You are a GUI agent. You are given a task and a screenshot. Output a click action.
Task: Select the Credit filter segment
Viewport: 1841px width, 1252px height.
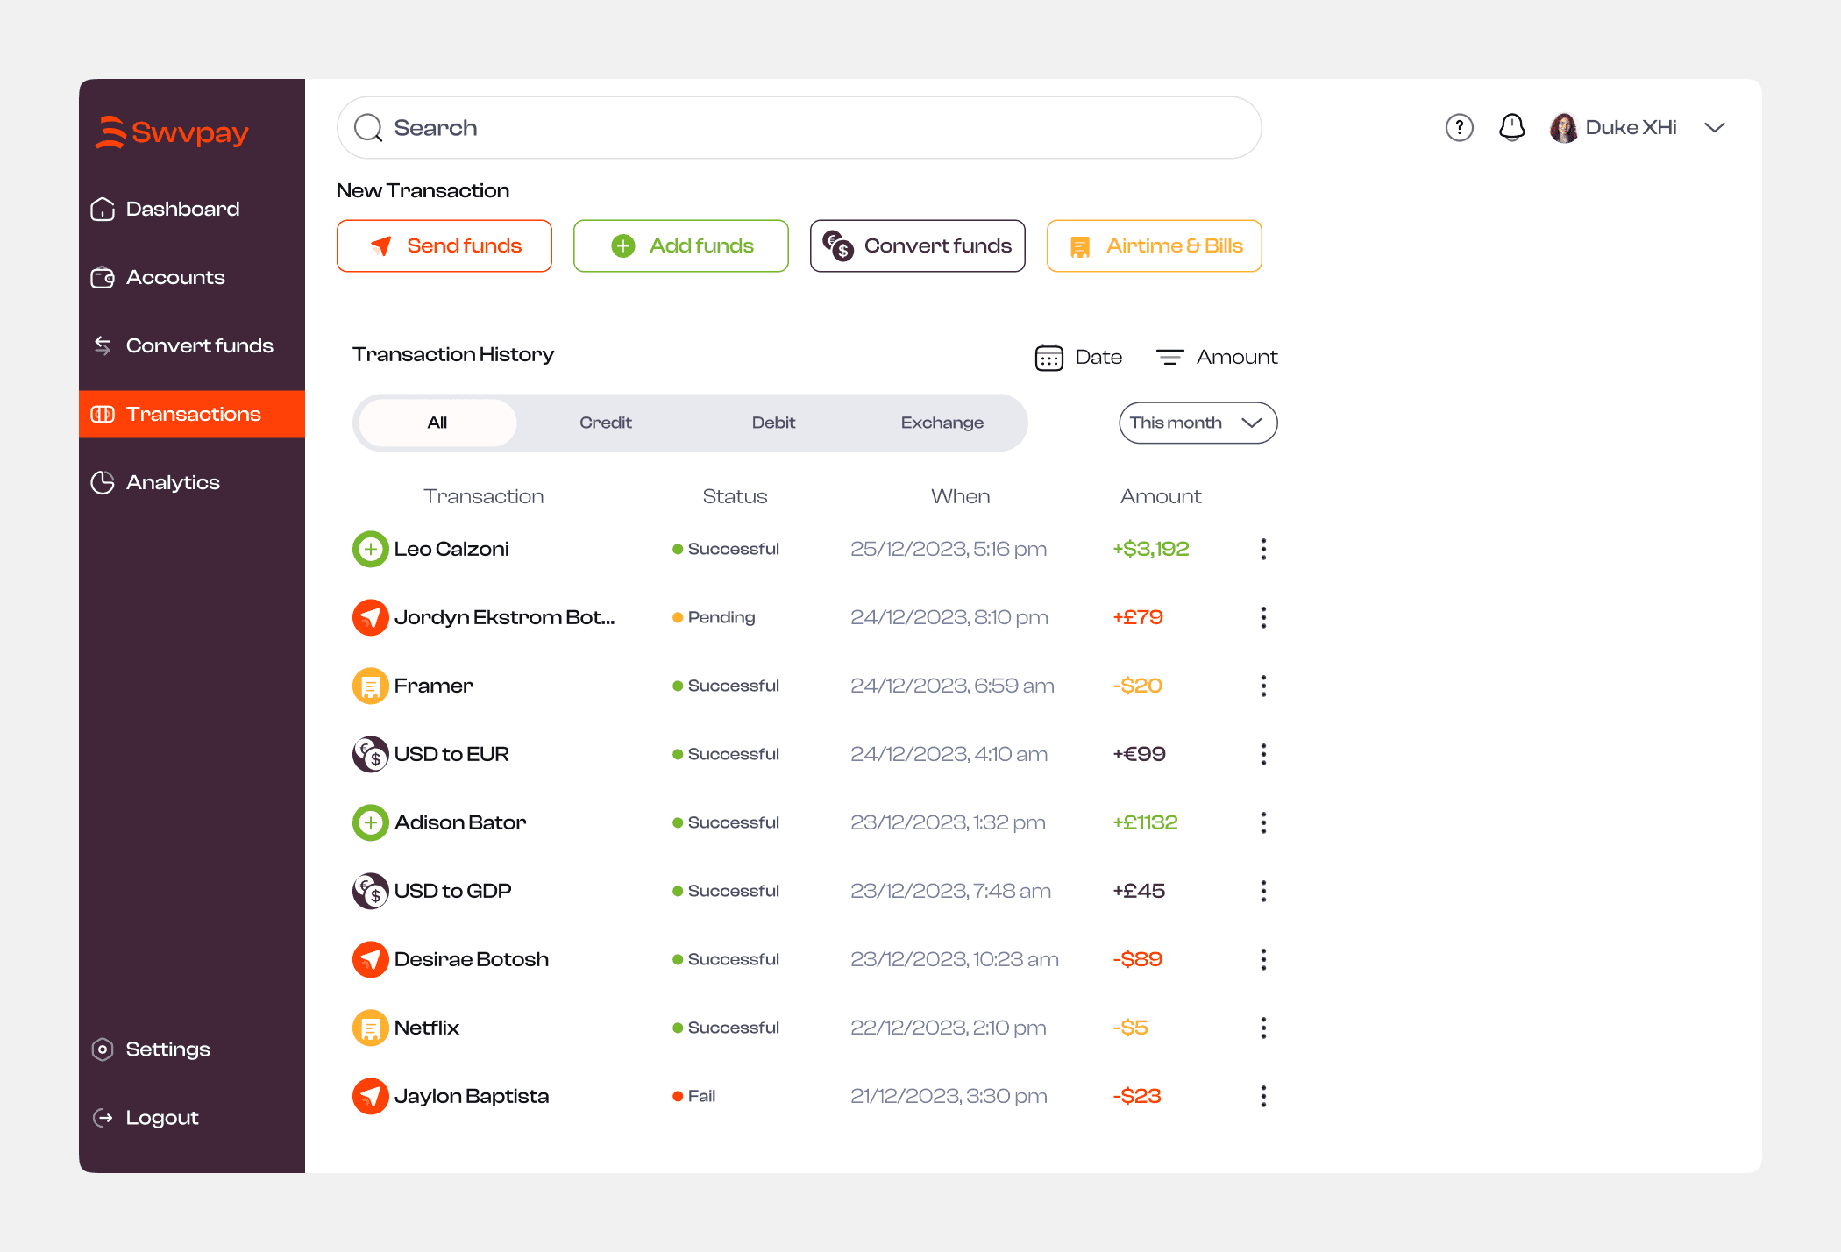(x=605, y=423)
